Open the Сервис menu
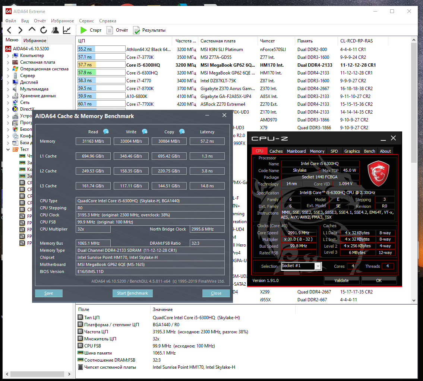 tap(86, 21)
